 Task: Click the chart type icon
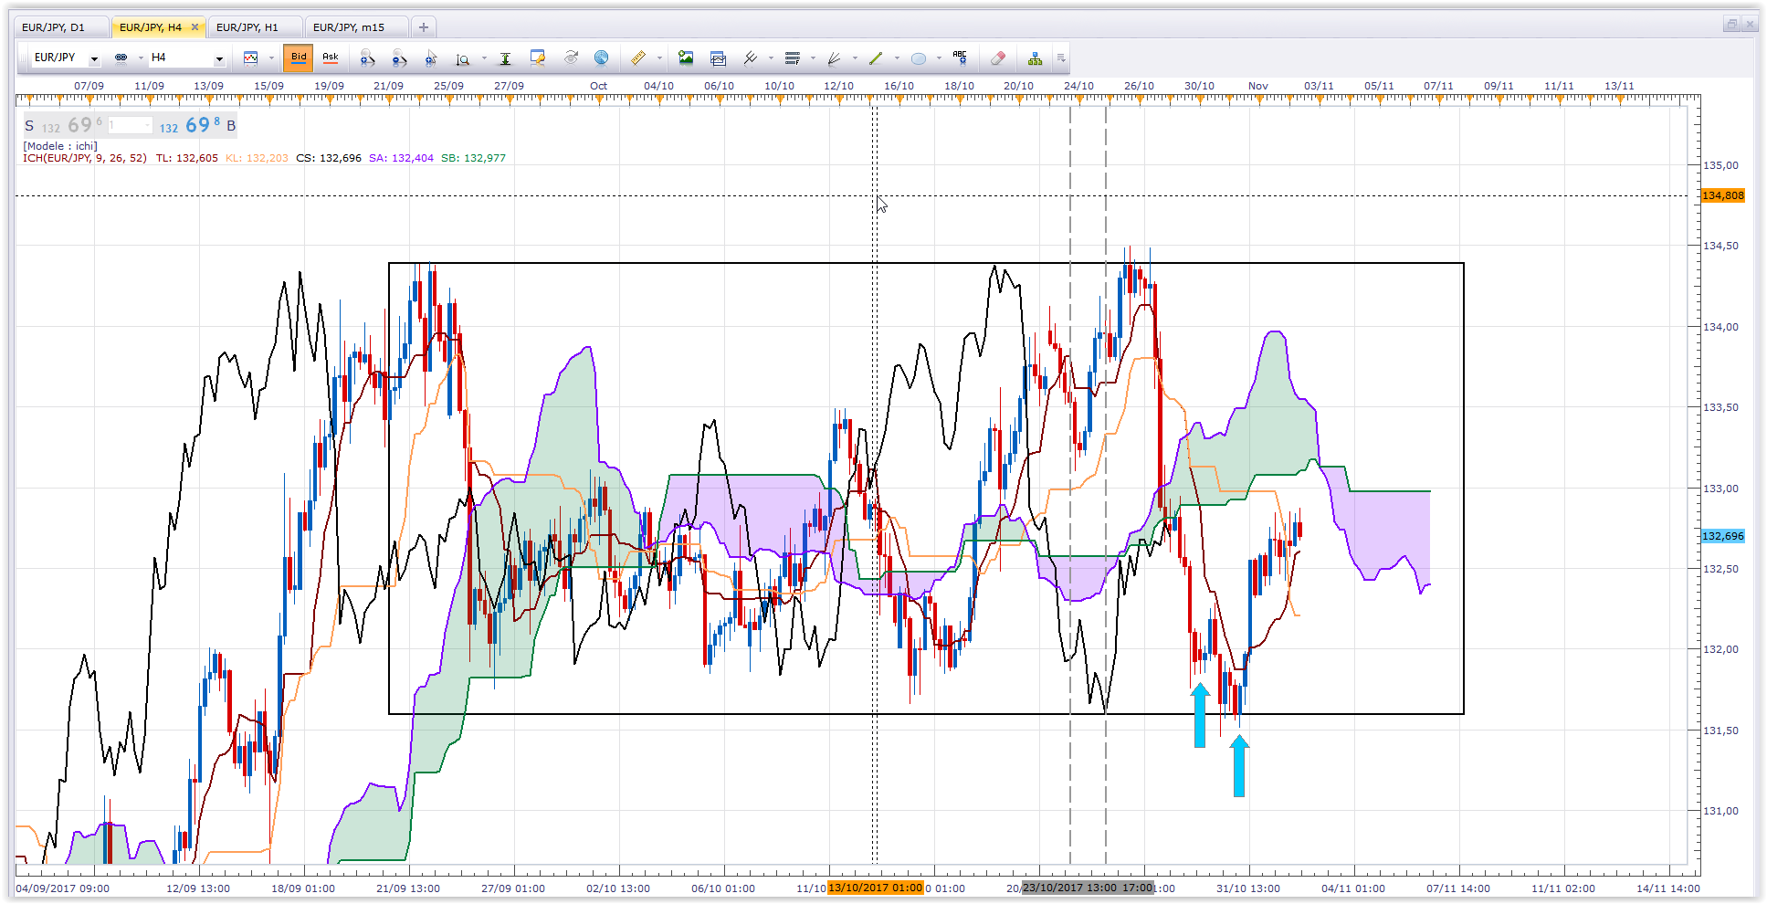pyautogui.click(x=251, y=58)
